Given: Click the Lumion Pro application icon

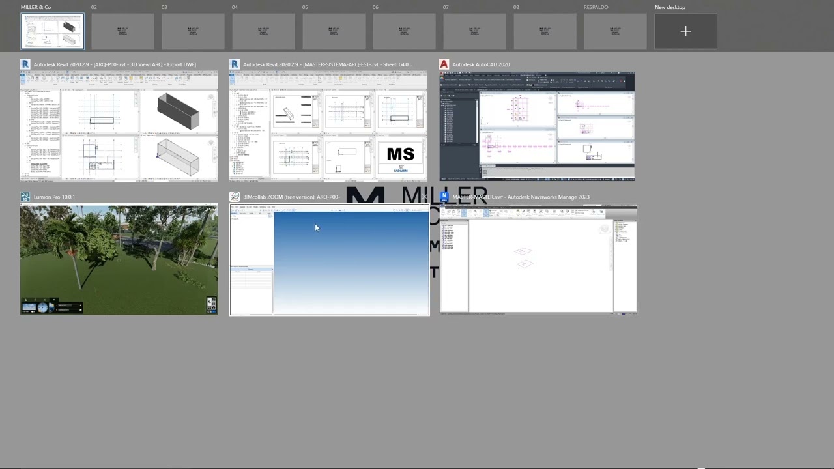Looking at the screenshot, I should (25, 197).
